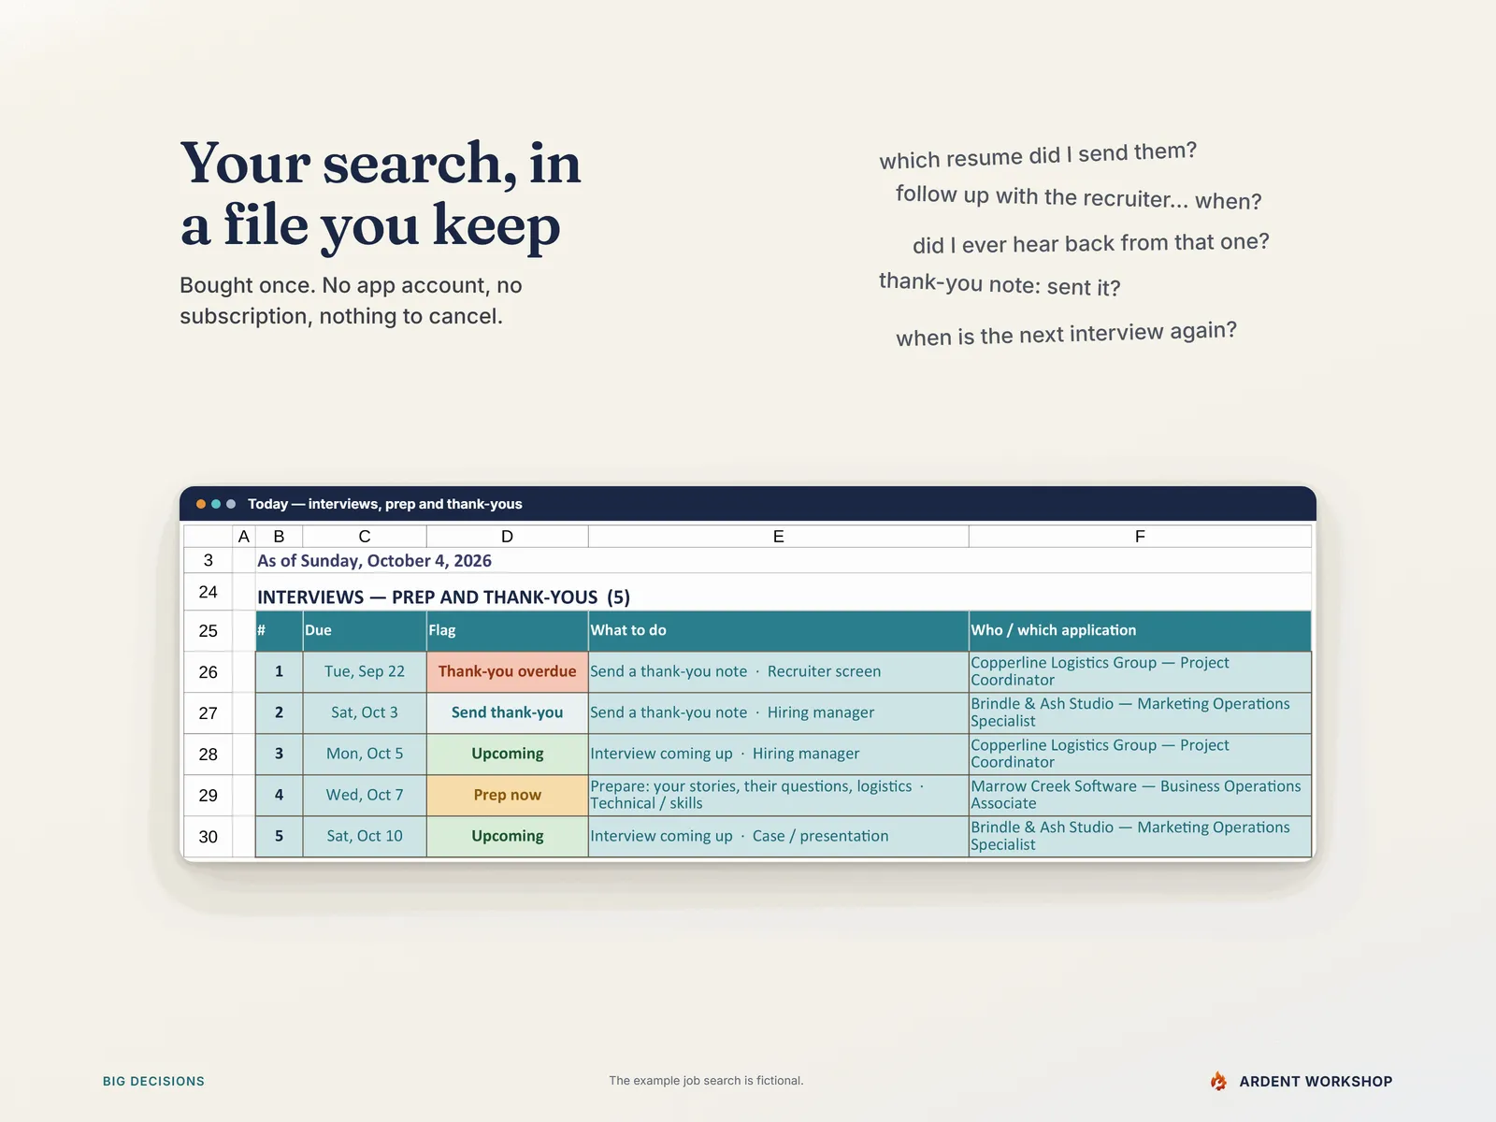Click the 'Prep now' flag cell
1496x1122 pixels.
(507, 796)
